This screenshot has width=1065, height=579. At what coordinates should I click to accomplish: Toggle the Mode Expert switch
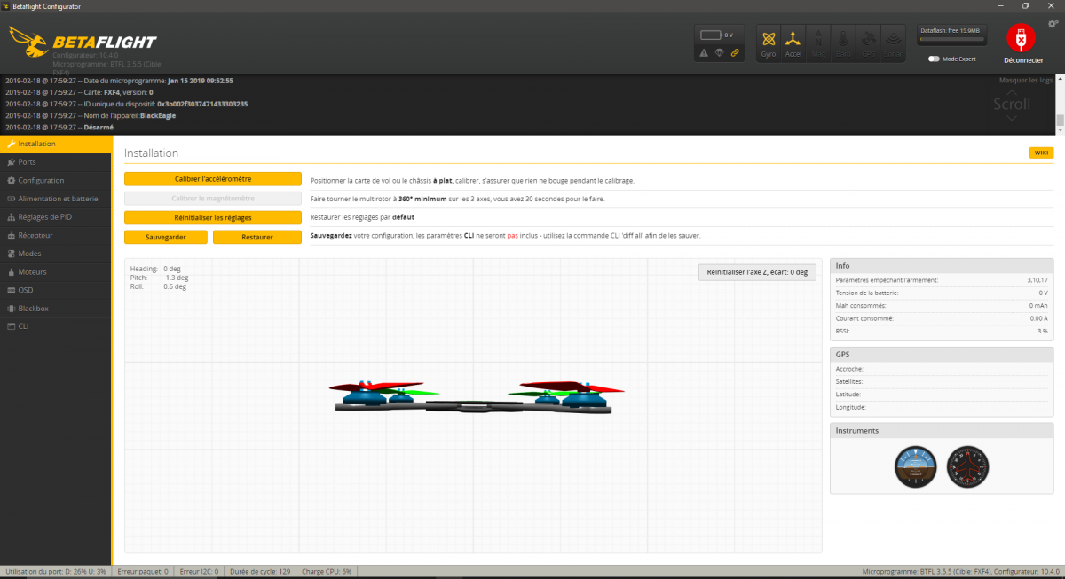[x=934, y=59]
